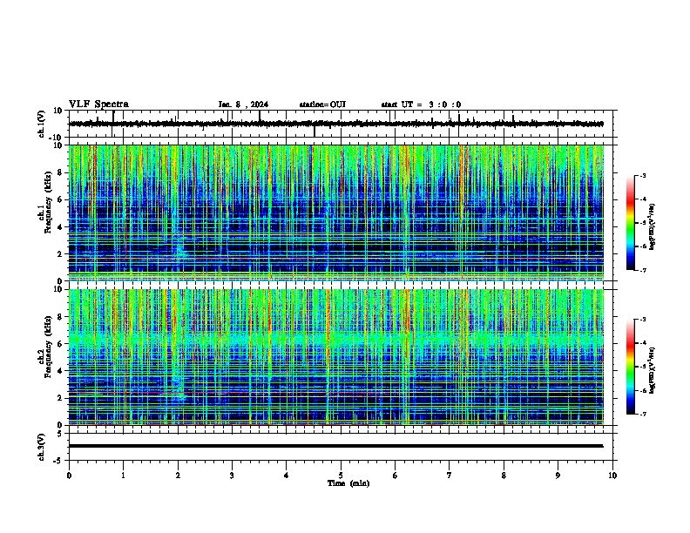Click the time axis tick label "10"
Image resolution: width=690 pixels, height=533 pixels.
(x=612, y=476)
